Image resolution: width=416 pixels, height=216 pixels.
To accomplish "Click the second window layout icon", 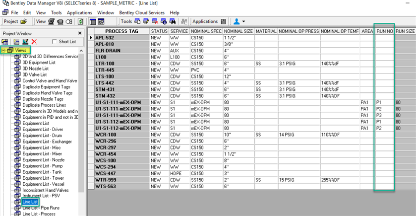I will pyautogui.click(x=101, y=21).
